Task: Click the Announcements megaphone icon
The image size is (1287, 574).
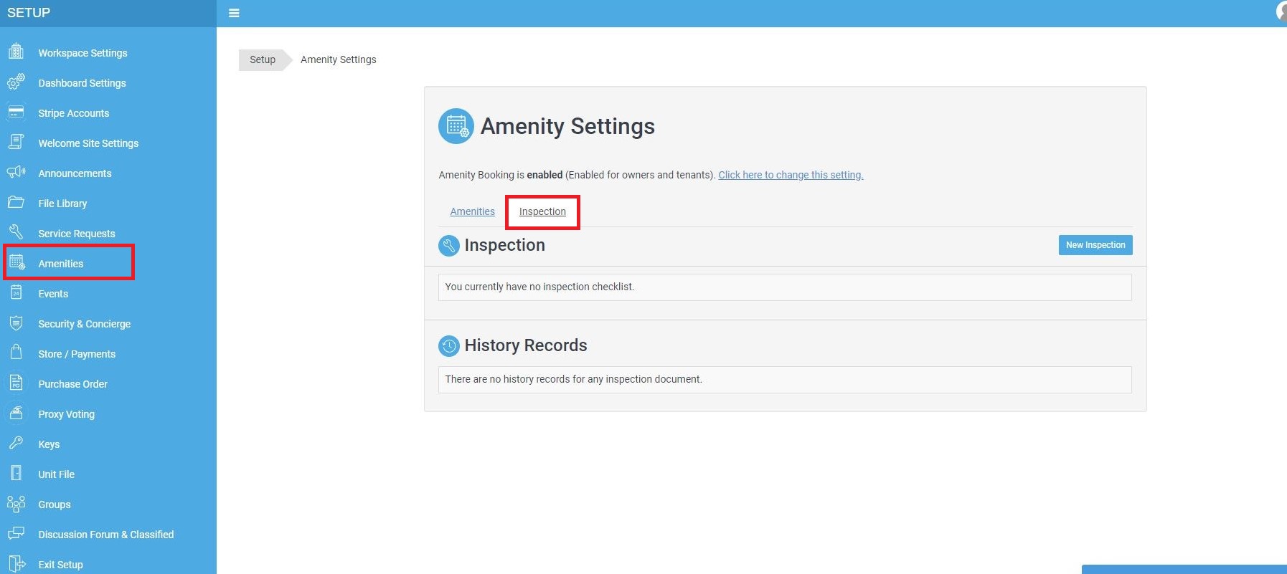Action: (16, 173)
